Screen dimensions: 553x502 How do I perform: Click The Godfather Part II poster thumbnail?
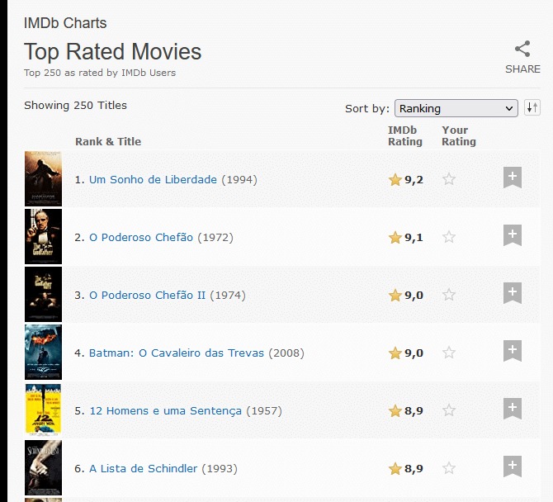(x=43, y=294)
